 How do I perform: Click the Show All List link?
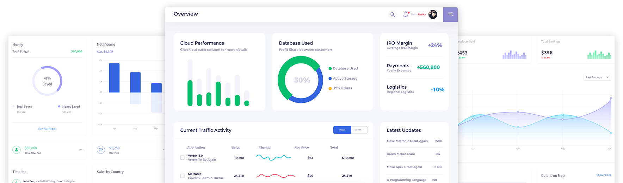(x=604, y=175)
